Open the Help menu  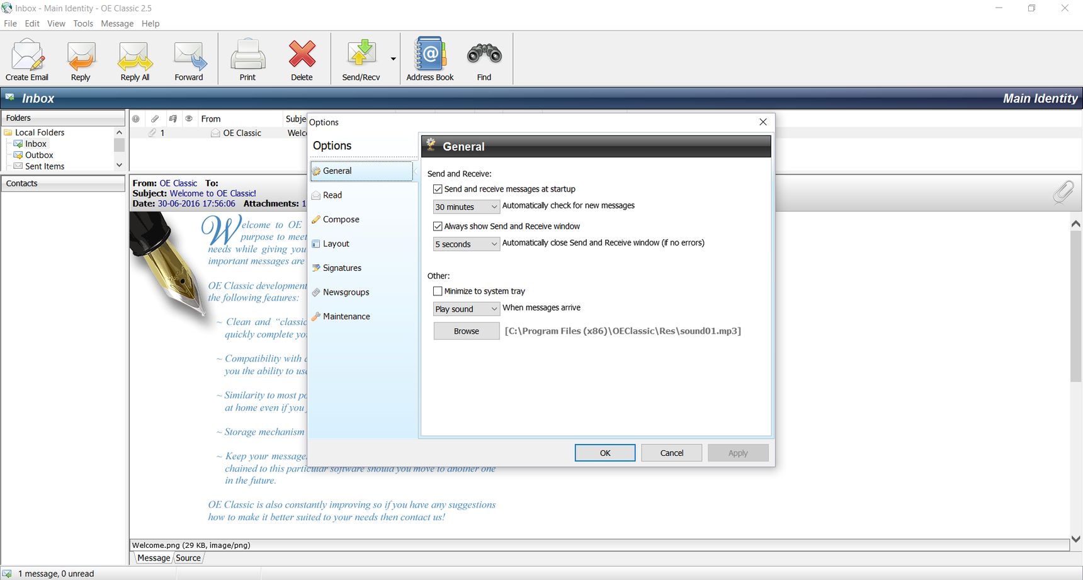pyautogui.click(x=150, y=23)
